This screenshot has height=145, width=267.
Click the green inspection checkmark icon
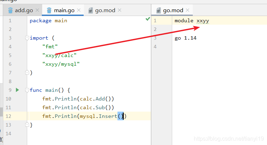coord(148,19)
